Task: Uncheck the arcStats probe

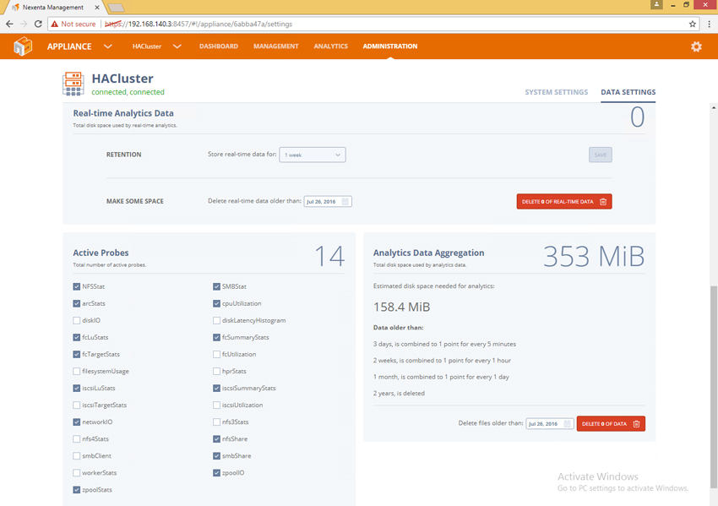Action: [77, 303]
